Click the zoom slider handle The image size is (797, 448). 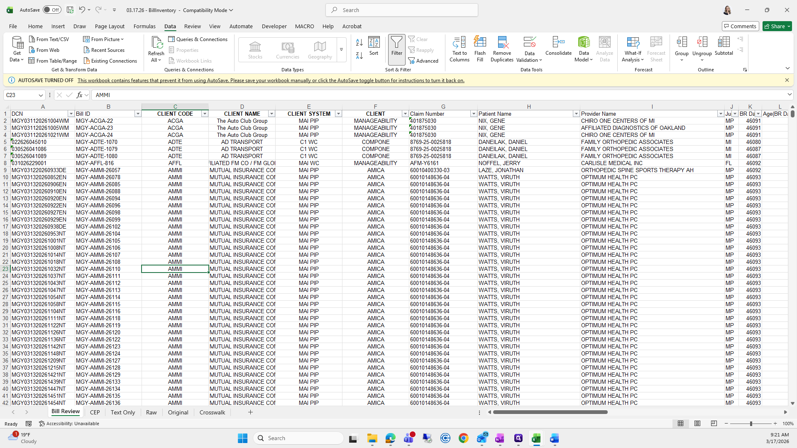coord(751,424)
